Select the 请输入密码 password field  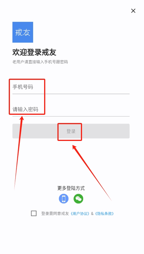(71, 109)
